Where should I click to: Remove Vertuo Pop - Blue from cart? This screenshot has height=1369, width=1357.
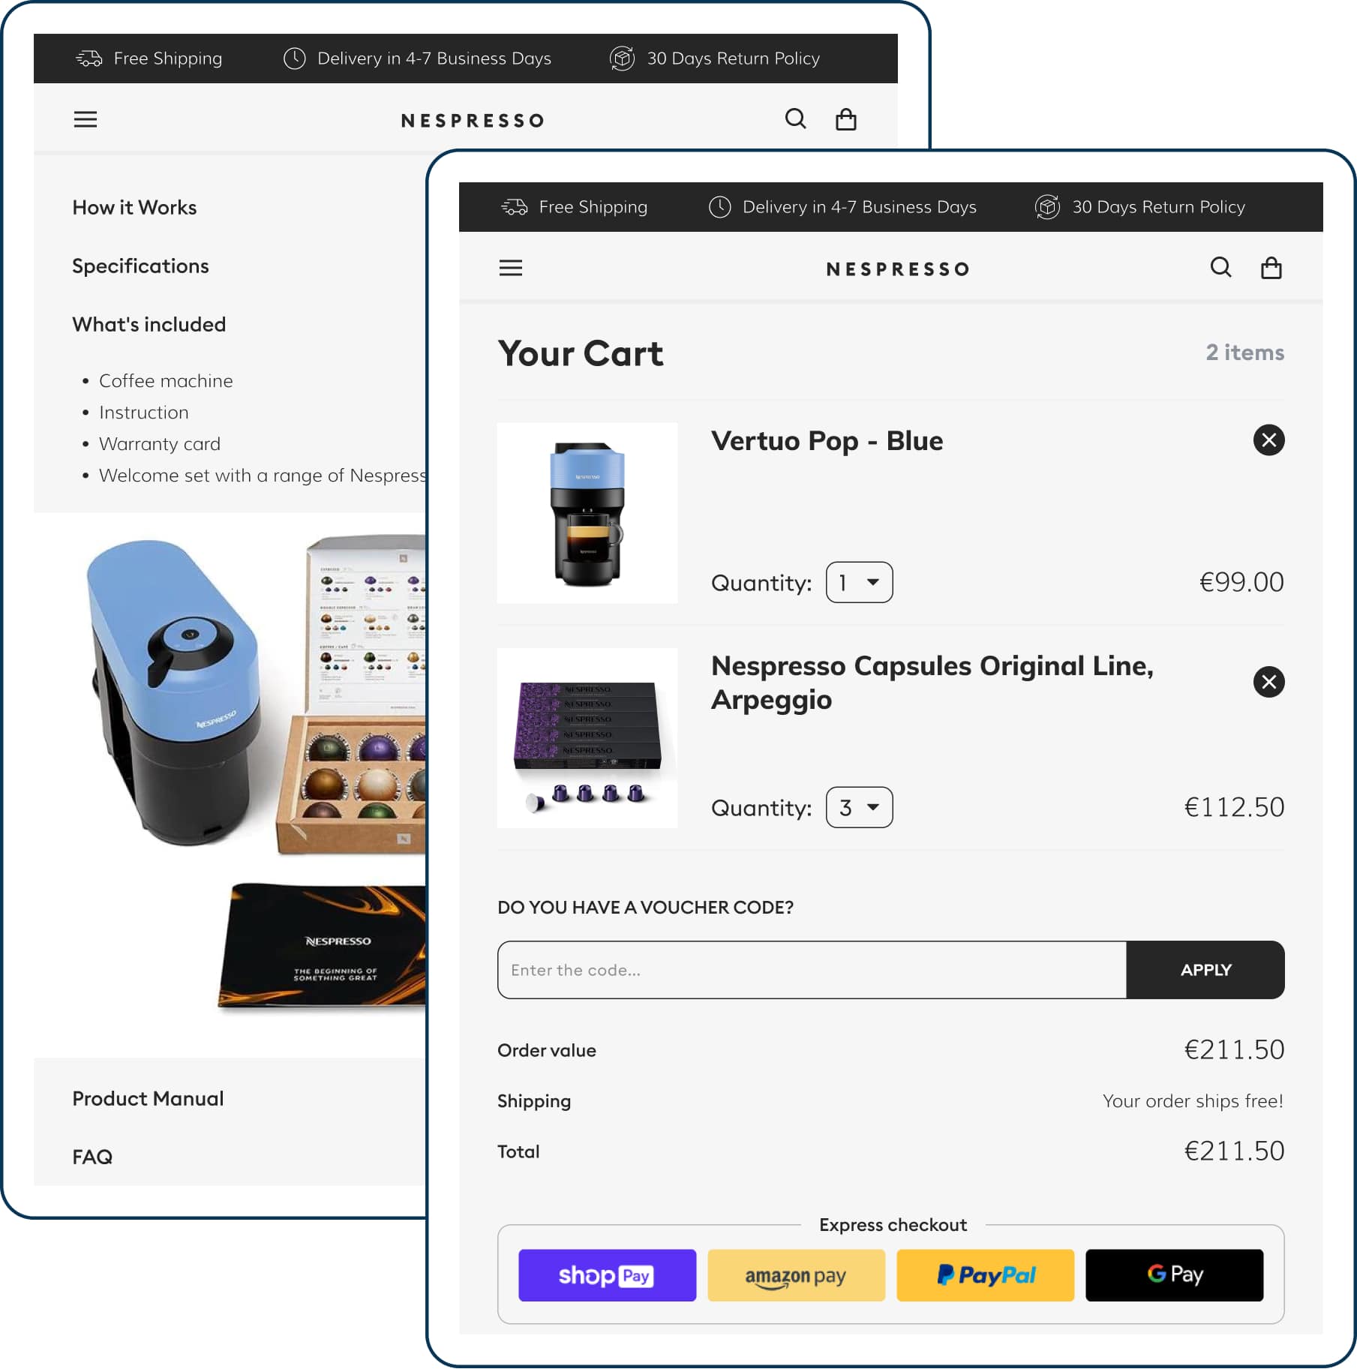(x=1268, y=440)
